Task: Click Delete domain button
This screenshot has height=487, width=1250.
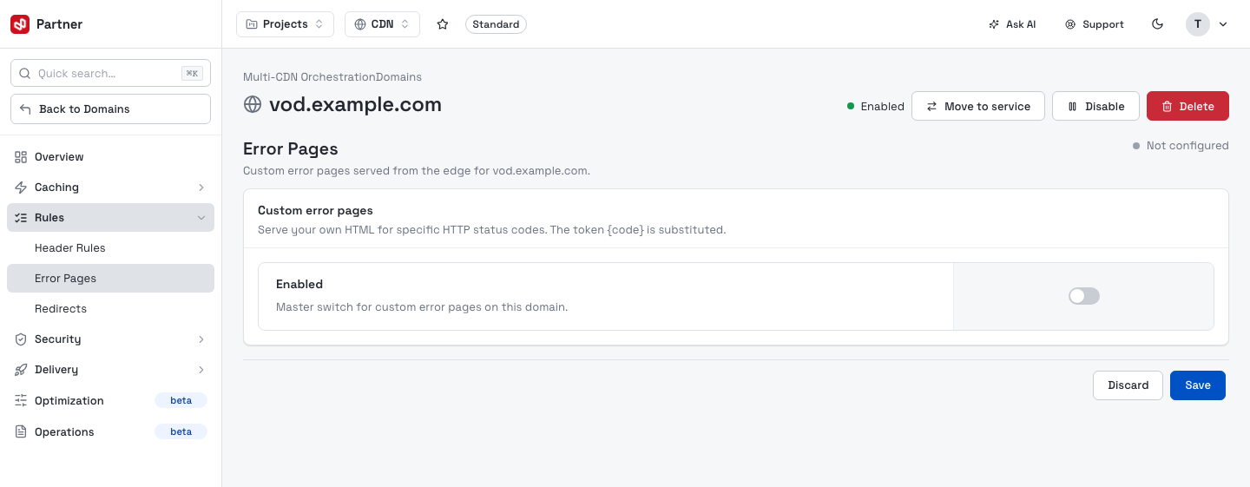Action: 1187,106
